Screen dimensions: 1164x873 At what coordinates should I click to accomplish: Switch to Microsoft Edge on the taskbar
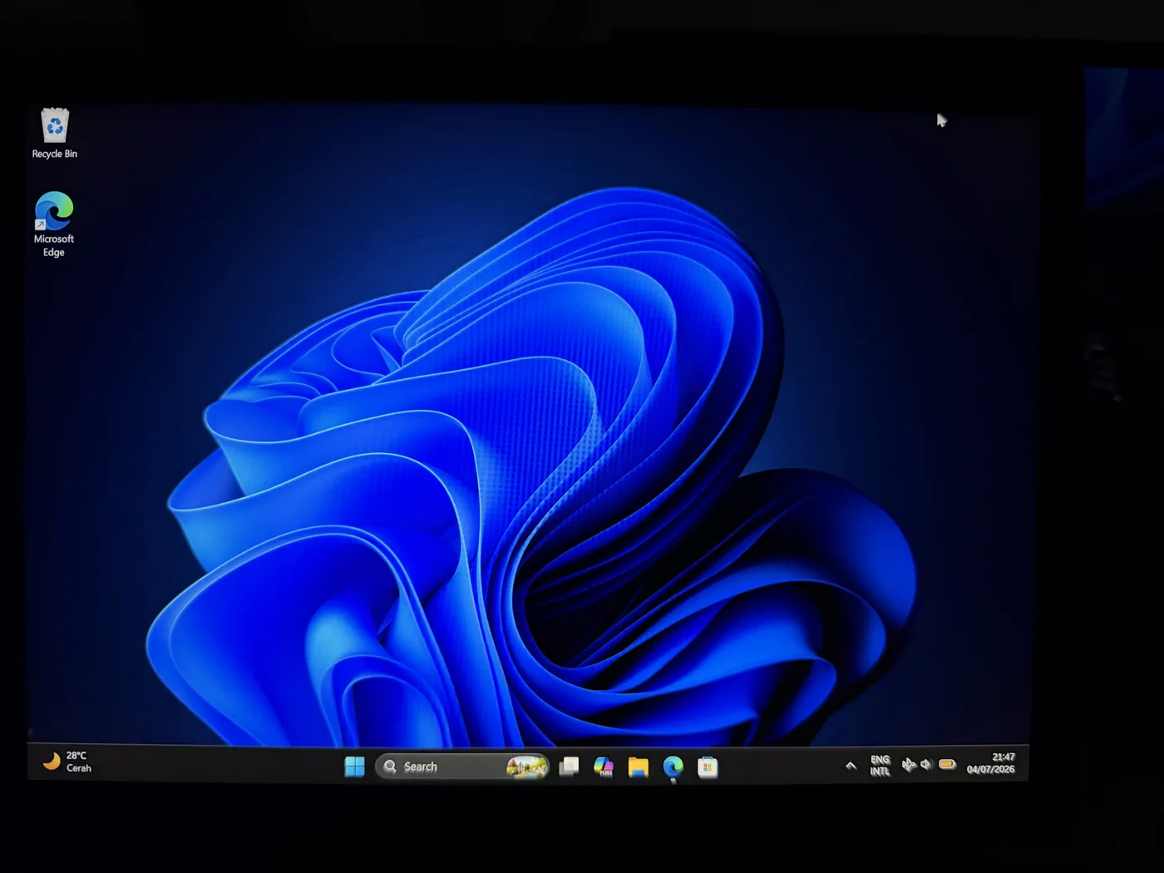click(x=673, y=767)
